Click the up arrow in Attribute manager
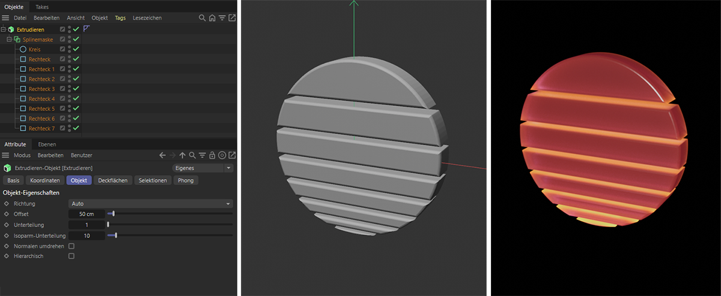 [x=183, y=155]
